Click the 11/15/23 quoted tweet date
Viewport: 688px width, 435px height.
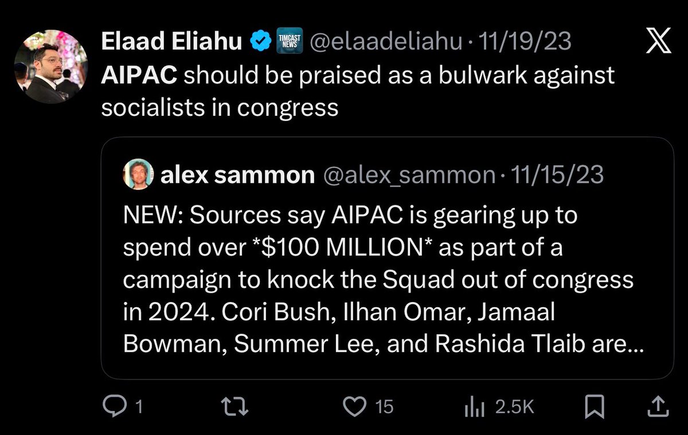[554, 175]
